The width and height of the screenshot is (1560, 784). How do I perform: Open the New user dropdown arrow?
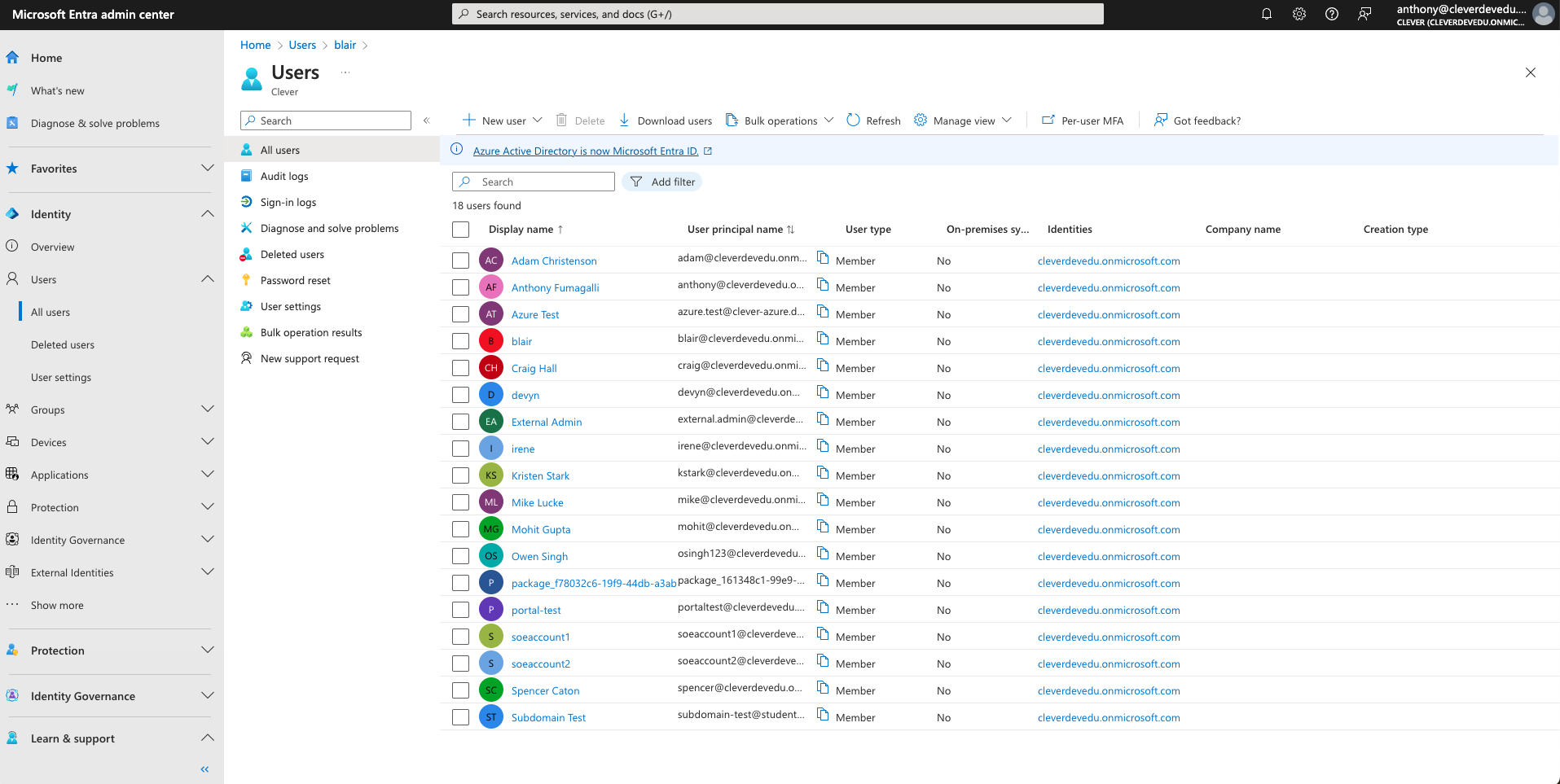(538, 120)
